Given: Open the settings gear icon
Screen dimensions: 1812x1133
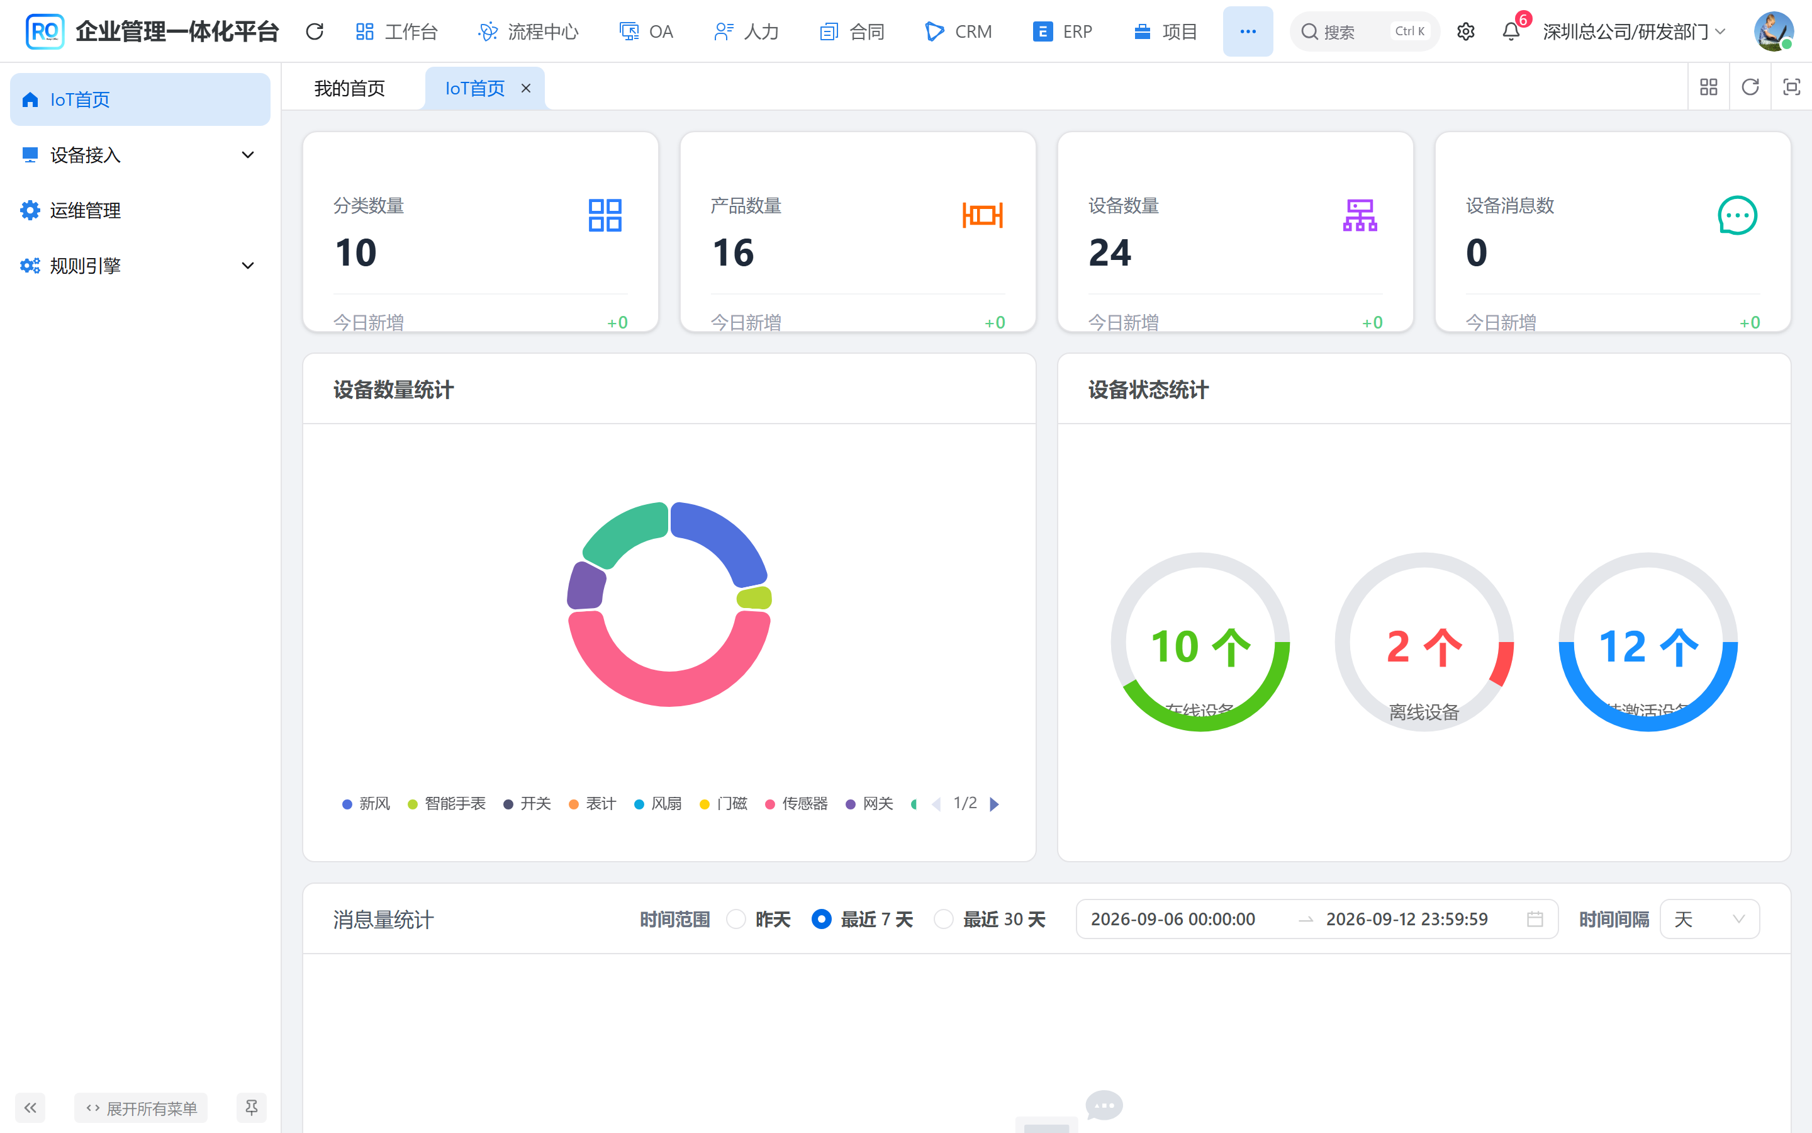Looking at the screenshot, I should [1465, 31].
